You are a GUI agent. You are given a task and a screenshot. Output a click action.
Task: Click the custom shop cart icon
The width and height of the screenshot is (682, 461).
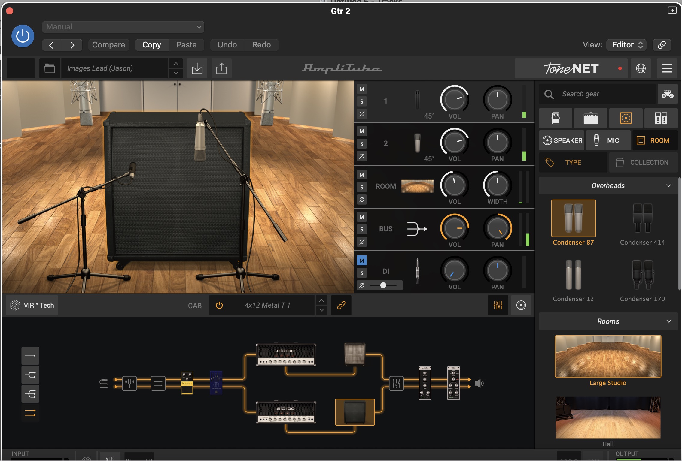pyautogui.click(x=668, y=94)
